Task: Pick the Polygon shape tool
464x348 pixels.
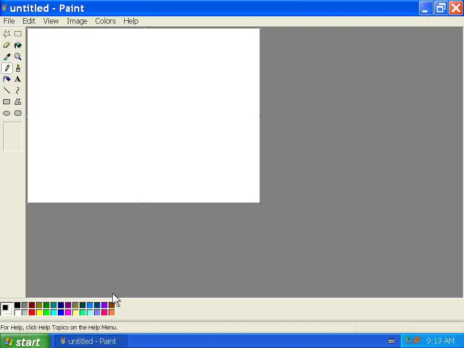Action: pos(18,102)
